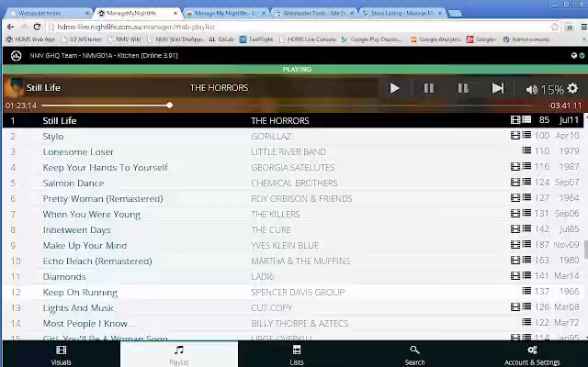Open the Search tab

pyautogui.click(x=414, y=355)
